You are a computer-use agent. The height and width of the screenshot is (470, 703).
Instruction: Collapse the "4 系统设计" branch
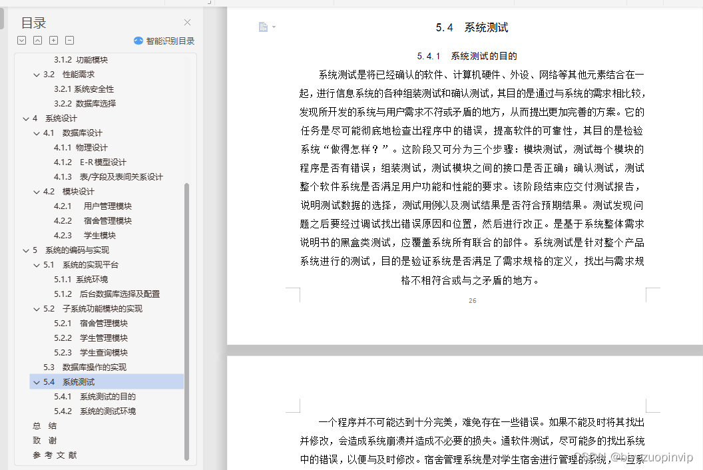[x=27, y=118]
